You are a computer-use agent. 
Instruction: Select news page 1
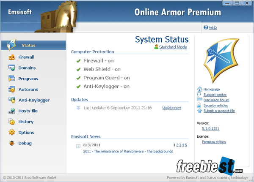(174, 145)
